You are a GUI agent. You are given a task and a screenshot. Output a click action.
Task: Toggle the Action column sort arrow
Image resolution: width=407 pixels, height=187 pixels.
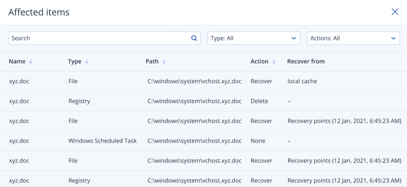click(x=274, y=61)
